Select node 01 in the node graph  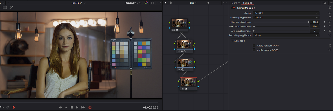click(x=188, y=84)
